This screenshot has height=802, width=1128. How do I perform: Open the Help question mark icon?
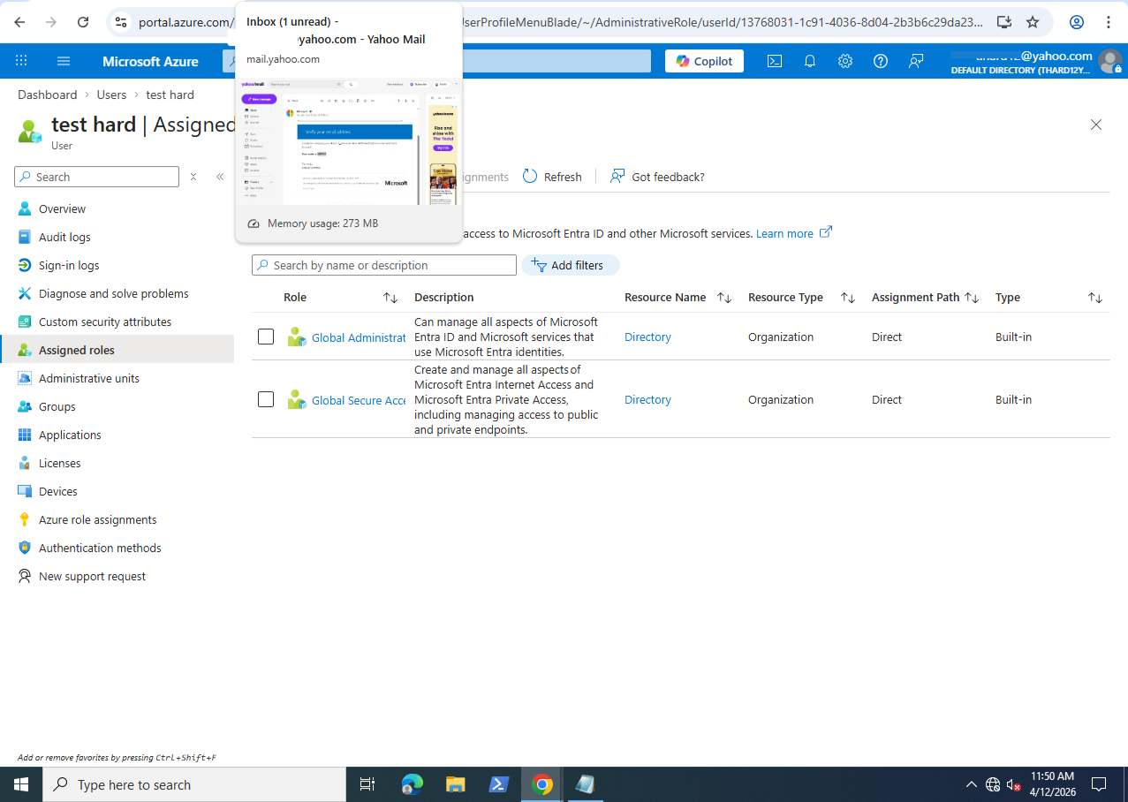(x=881, y=61)
